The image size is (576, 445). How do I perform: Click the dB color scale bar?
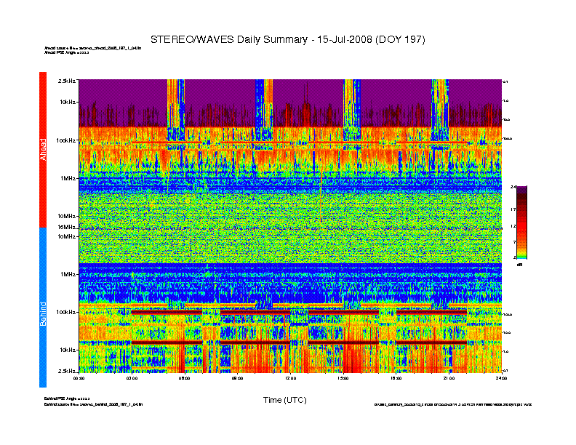521,222
